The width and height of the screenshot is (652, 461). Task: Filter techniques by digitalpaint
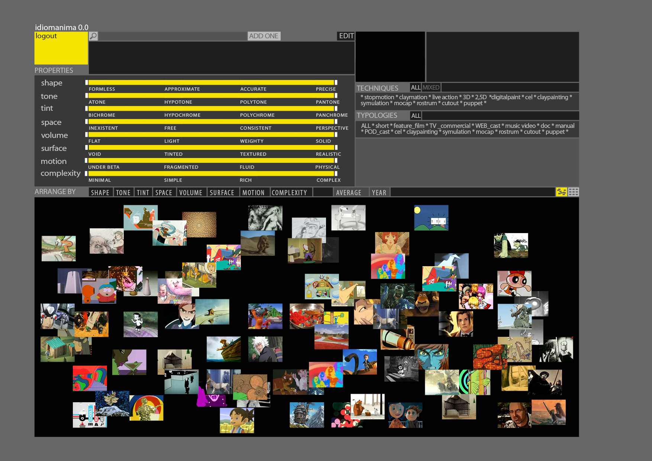coord(506,97)
